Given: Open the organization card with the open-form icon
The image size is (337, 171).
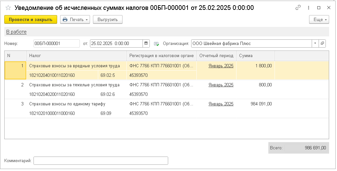Looking at the screenshot, I should click(x=322, y=43).
